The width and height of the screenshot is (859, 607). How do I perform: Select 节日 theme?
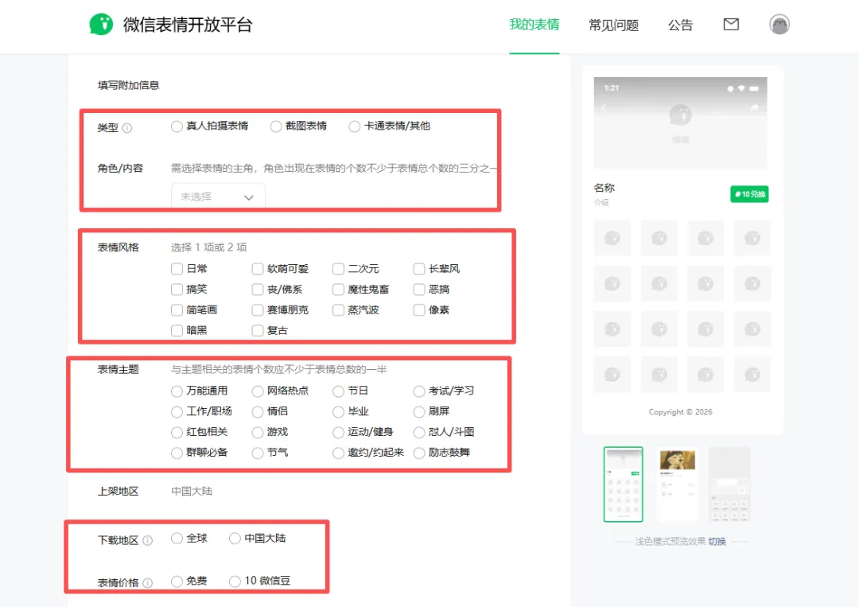coord(338,391)
